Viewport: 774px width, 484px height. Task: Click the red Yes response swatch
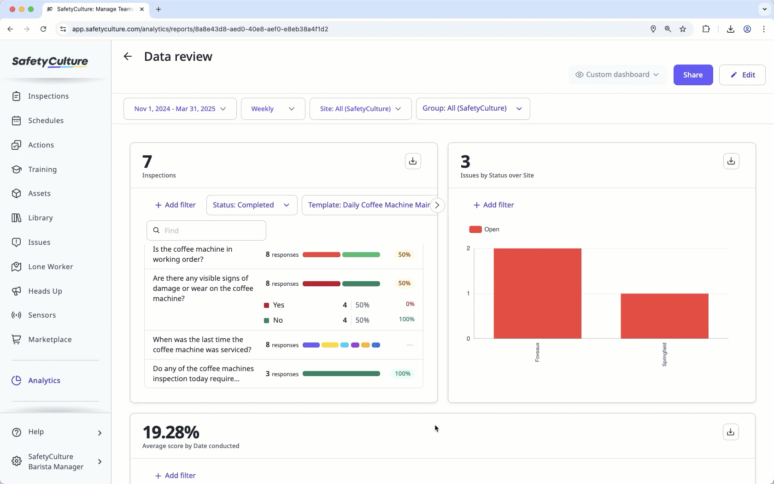coord(266,305)
